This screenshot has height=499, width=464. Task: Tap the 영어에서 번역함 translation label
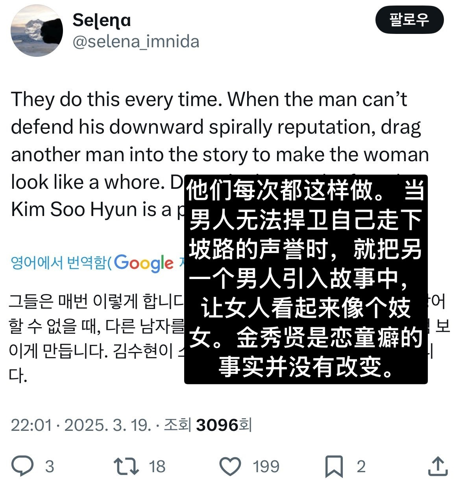coord(59,262)
